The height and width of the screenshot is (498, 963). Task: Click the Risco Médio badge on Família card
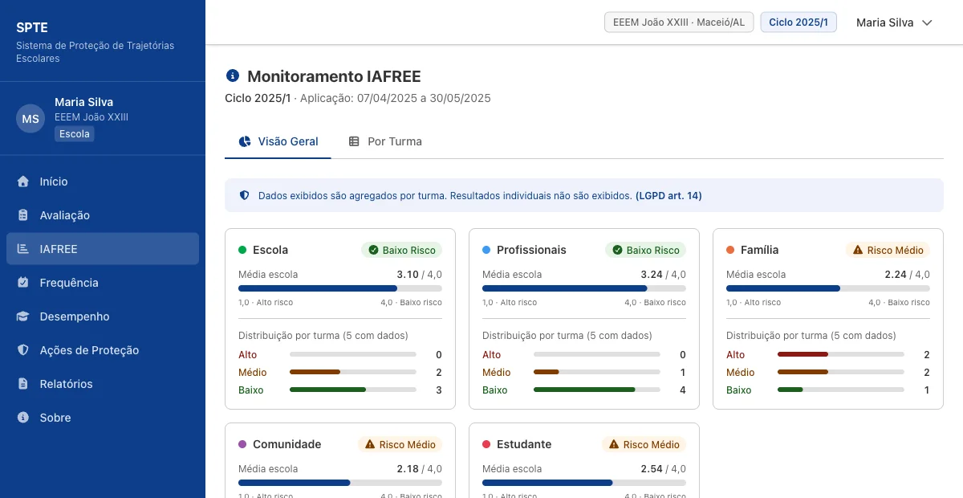pos(888,250)
